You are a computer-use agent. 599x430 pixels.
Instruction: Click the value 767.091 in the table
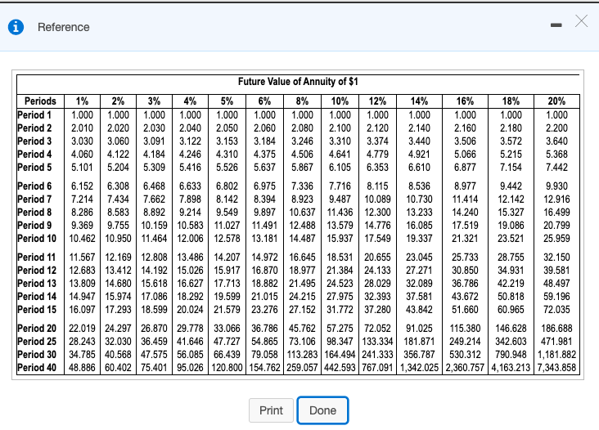point(377,367)
